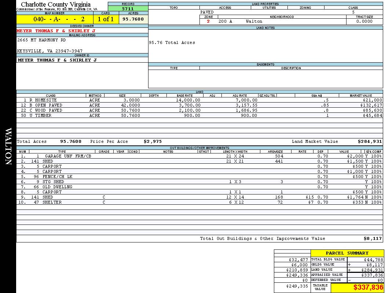385x293 pixels.
Task: Click the Owner ID name field
Action: point(57,60)
